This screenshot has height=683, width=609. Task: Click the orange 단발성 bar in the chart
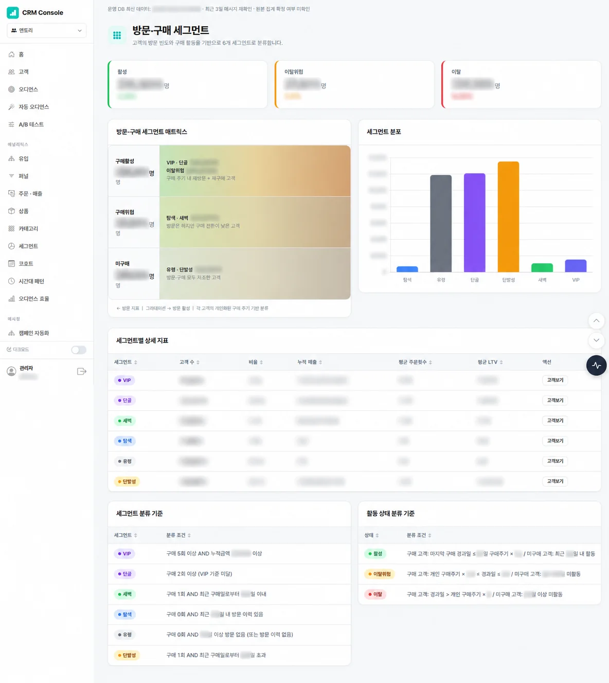coord(508,217)
